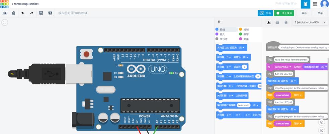Viewport: 329px width, 134px height.
Task: Rename project title Frantic Kup-Snicket
Action: click(25, 4)
